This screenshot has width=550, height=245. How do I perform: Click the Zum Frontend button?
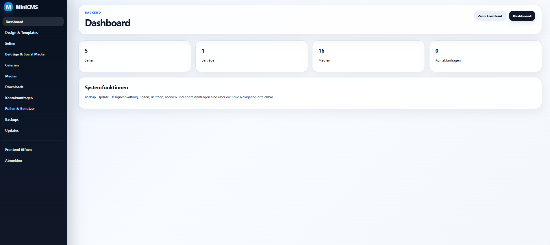click(x=490, y=16)
